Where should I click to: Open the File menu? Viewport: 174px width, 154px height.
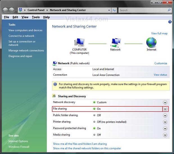(x=6, y=17)
